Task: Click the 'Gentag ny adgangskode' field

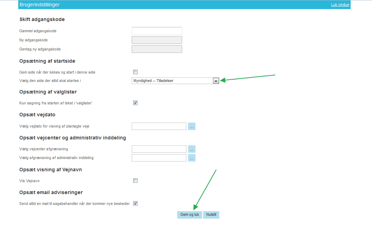Action: pos(157,49)
